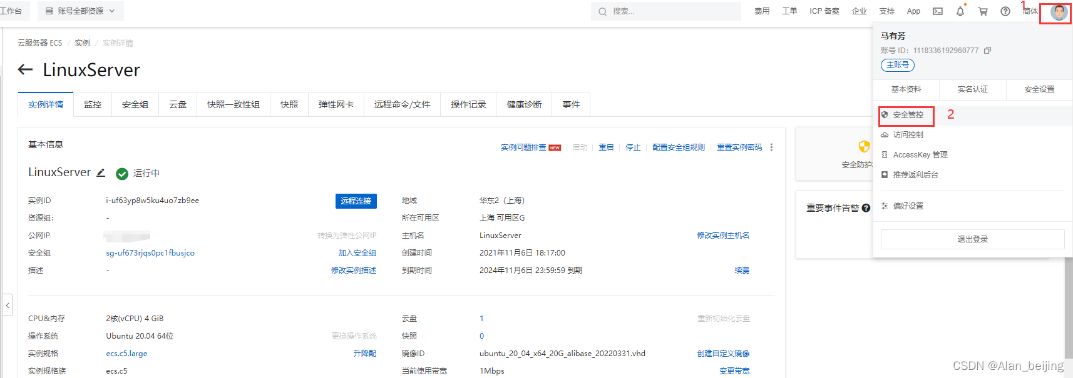Click into the top search field
The image size is (1073, 378).
pyautogui.click(x=666, y=11)
